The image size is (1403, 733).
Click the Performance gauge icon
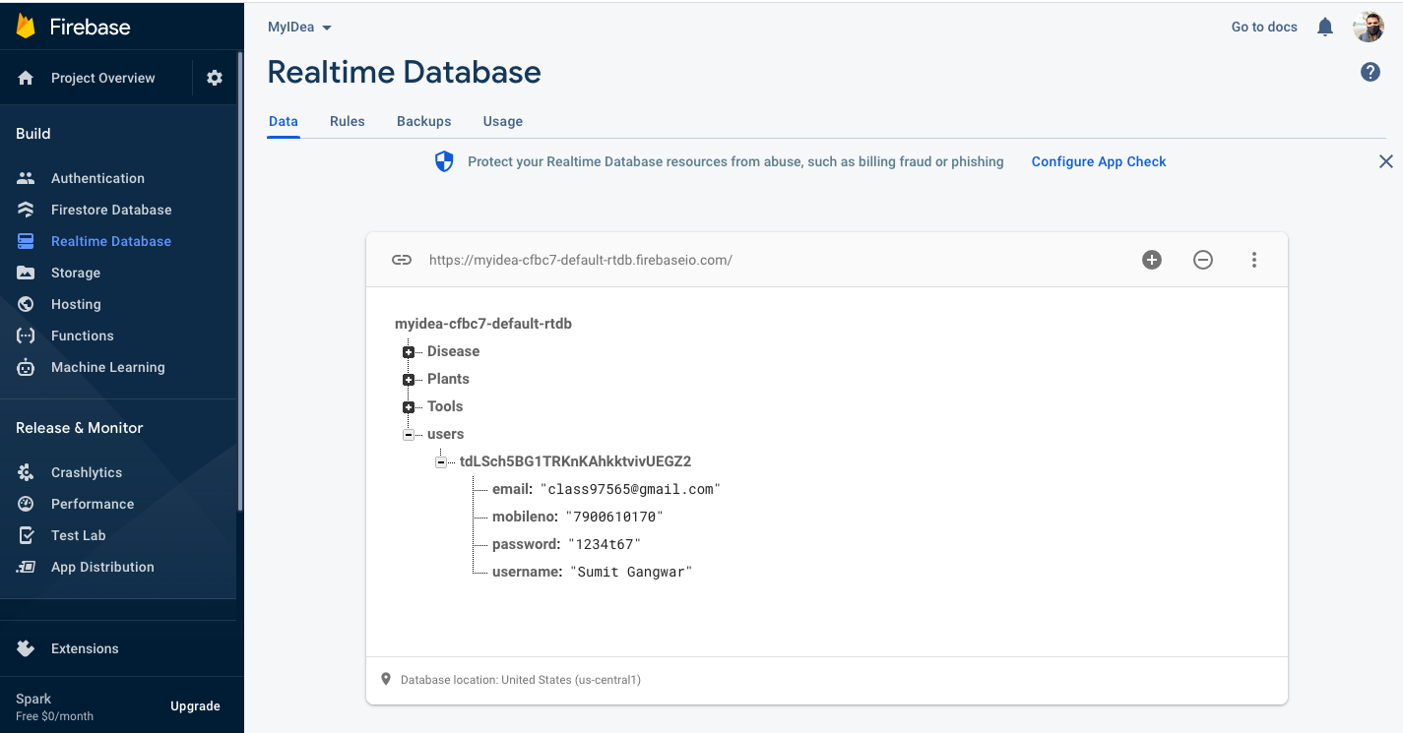click(26, 504)
